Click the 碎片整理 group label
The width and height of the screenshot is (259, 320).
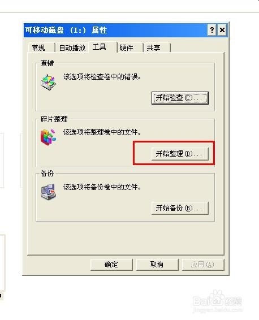pos(54,119)
